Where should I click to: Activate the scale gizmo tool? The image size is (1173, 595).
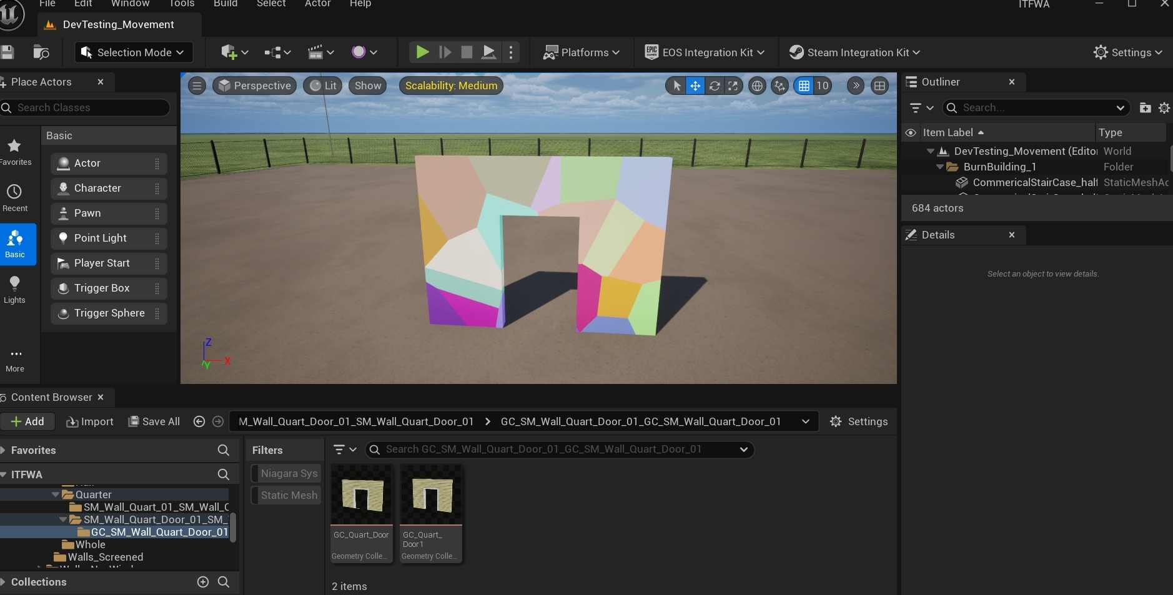pyautogui.click(x=733, y=86)
